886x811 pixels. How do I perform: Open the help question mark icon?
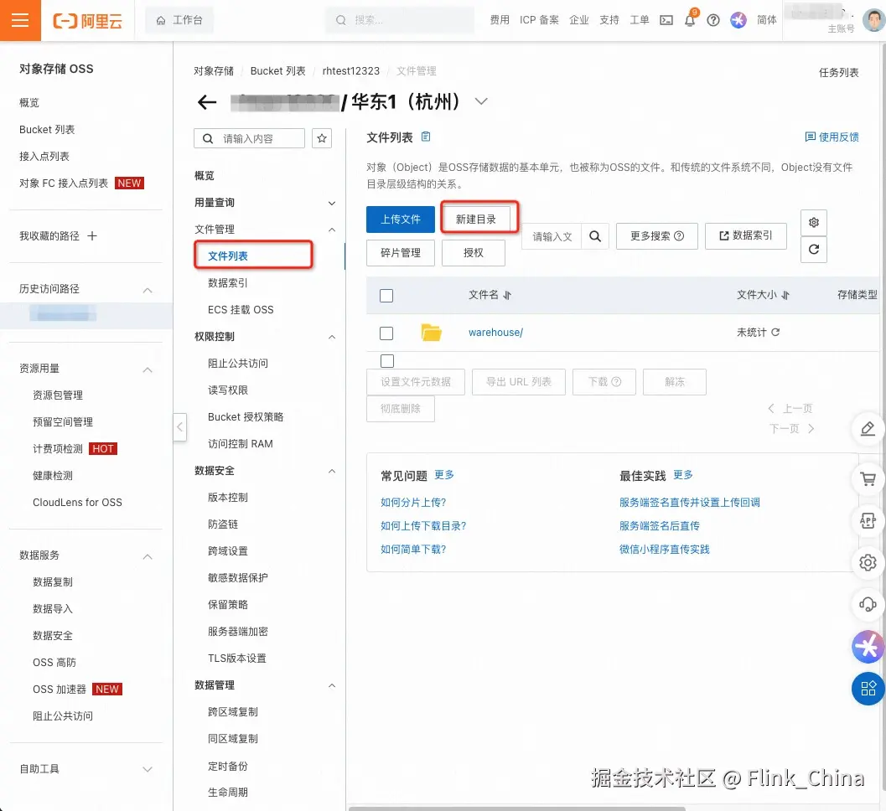click(x=713, y=20)
